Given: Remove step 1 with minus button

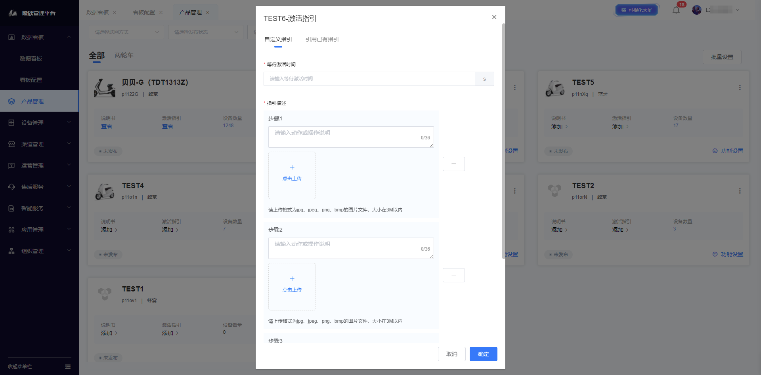Looking at the screenshot, I should tap(453, 164).
